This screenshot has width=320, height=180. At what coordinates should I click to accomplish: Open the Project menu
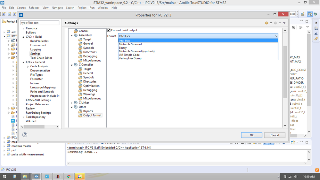click(82, 8)
